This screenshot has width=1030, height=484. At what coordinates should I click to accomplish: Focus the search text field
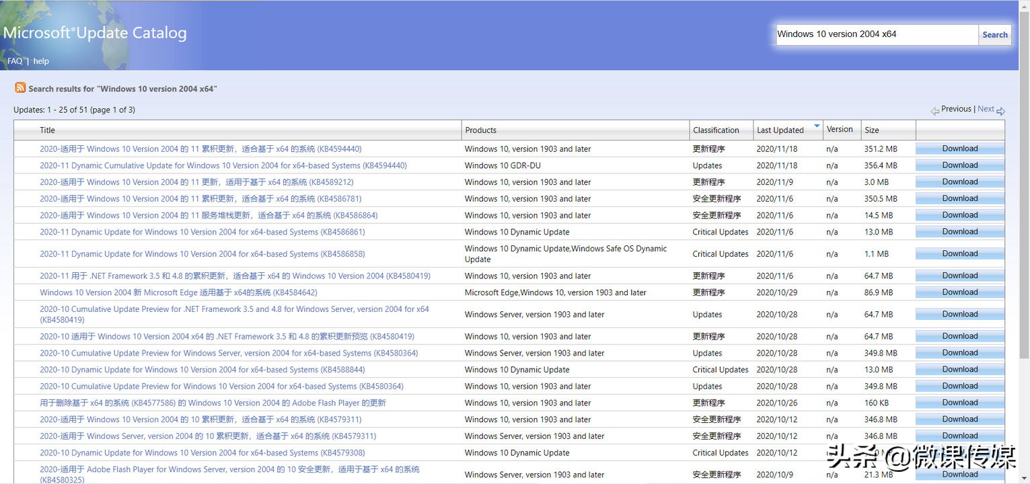(876, 34)
